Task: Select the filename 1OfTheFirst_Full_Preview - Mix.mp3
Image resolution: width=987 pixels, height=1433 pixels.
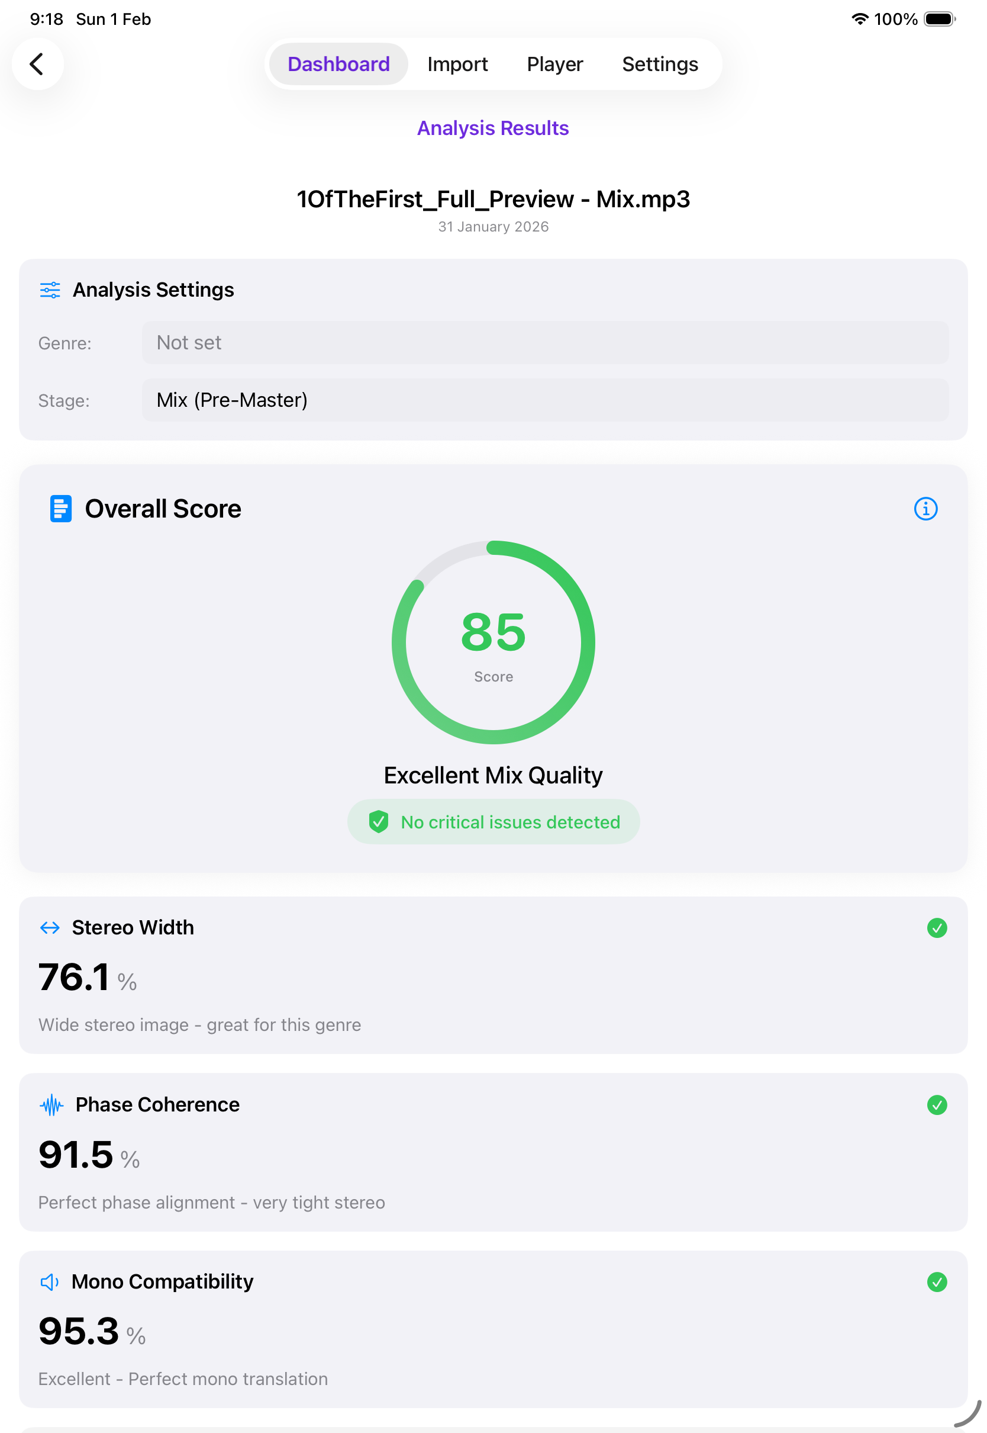Action: coord(493,199)
